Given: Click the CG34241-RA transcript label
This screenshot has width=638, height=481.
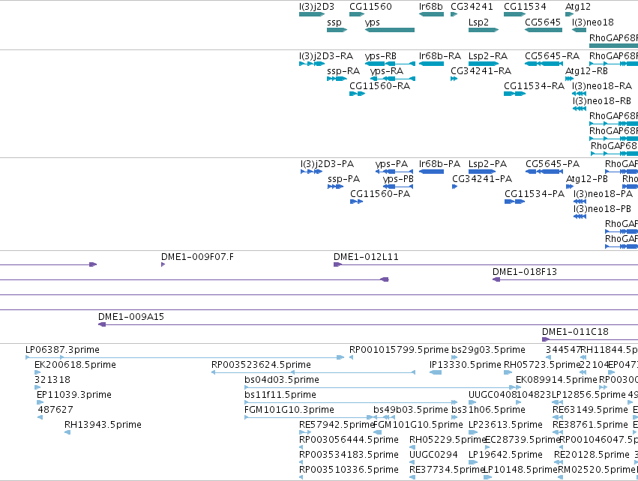Looking at the screenshot, I should (481, 70).
